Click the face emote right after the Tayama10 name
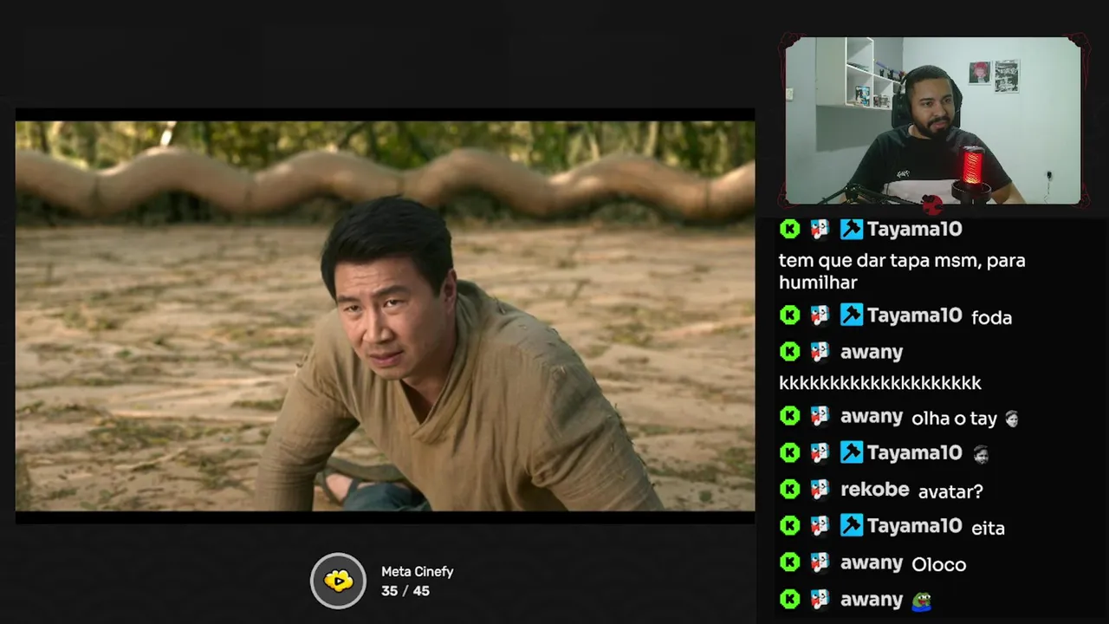 [980, 453]
